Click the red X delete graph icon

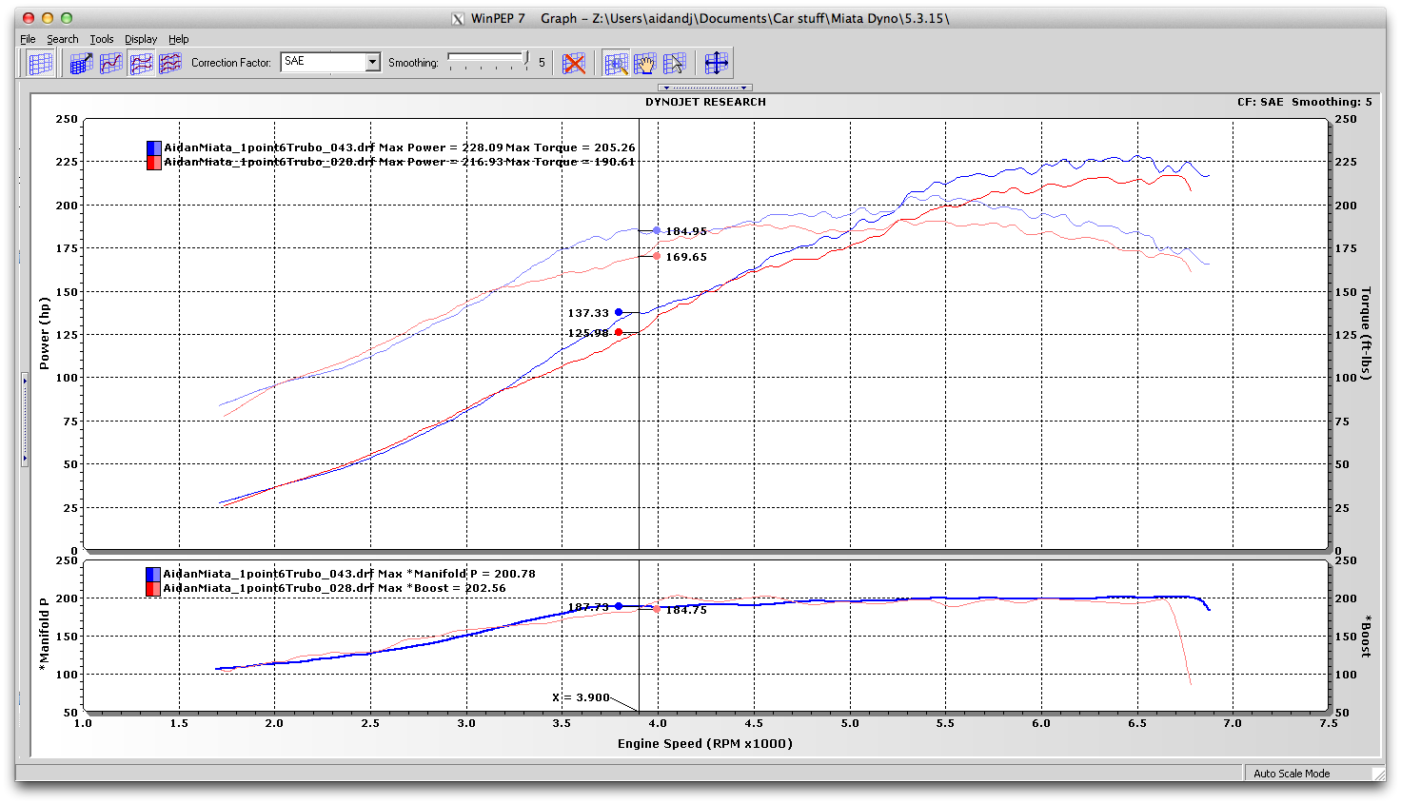tap(574, 64)
